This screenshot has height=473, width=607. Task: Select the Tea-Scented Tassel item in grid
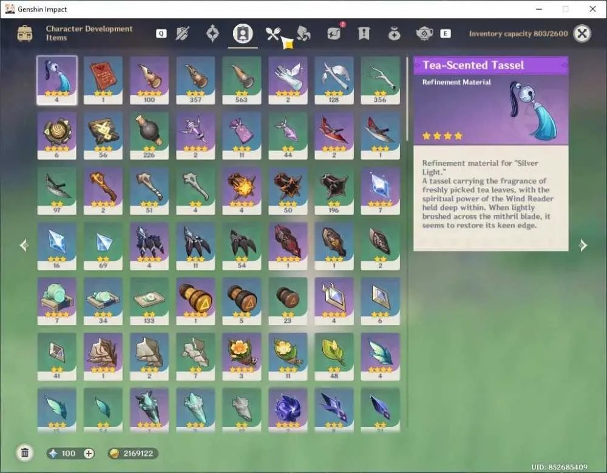click(57, 81)
